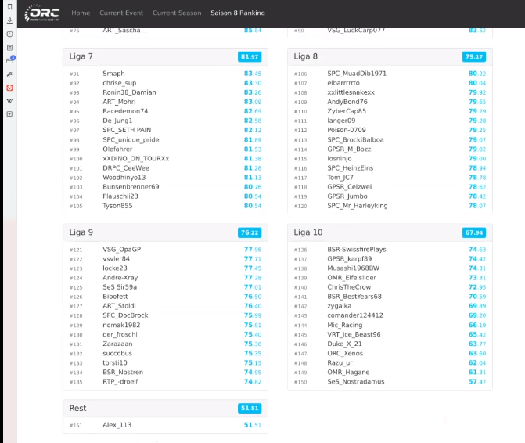The width and height of the screenshot is (525, 443).
Task: Select driver Smaph in Liga 7
Action: point(113,74)
